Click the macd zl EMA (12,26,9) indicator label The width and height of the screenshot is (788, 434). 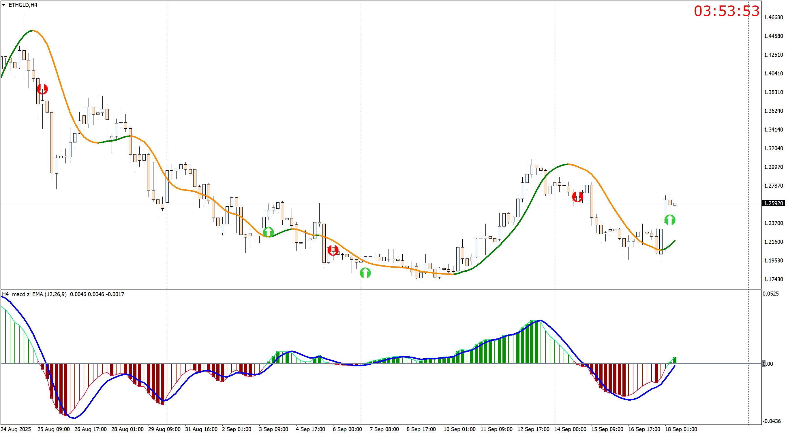[x=39, y=294]
